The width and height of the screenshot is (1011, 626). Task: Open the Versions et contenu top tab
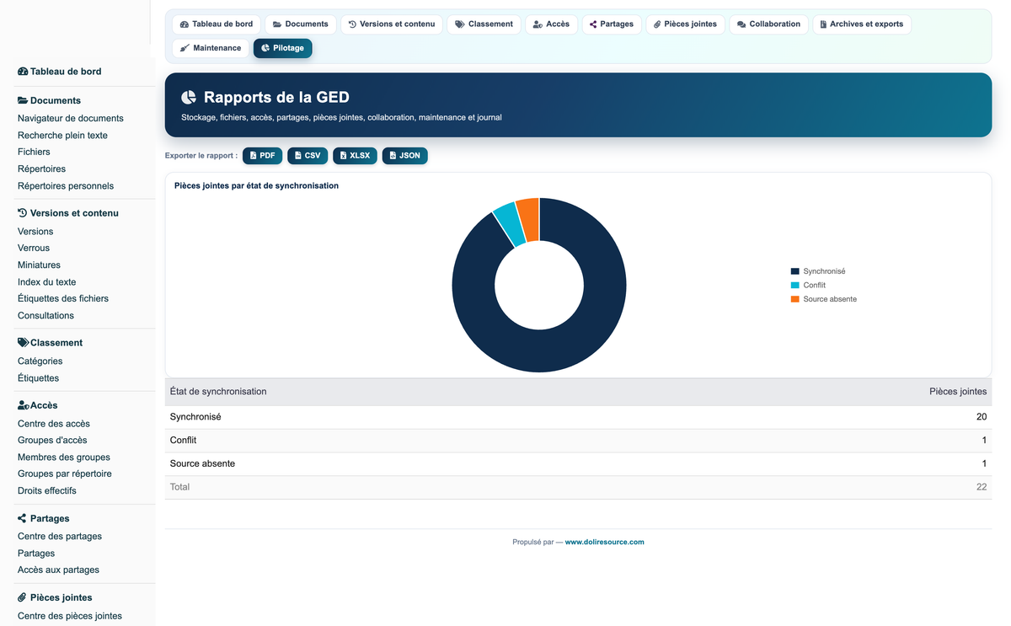[x=392, y=24]
